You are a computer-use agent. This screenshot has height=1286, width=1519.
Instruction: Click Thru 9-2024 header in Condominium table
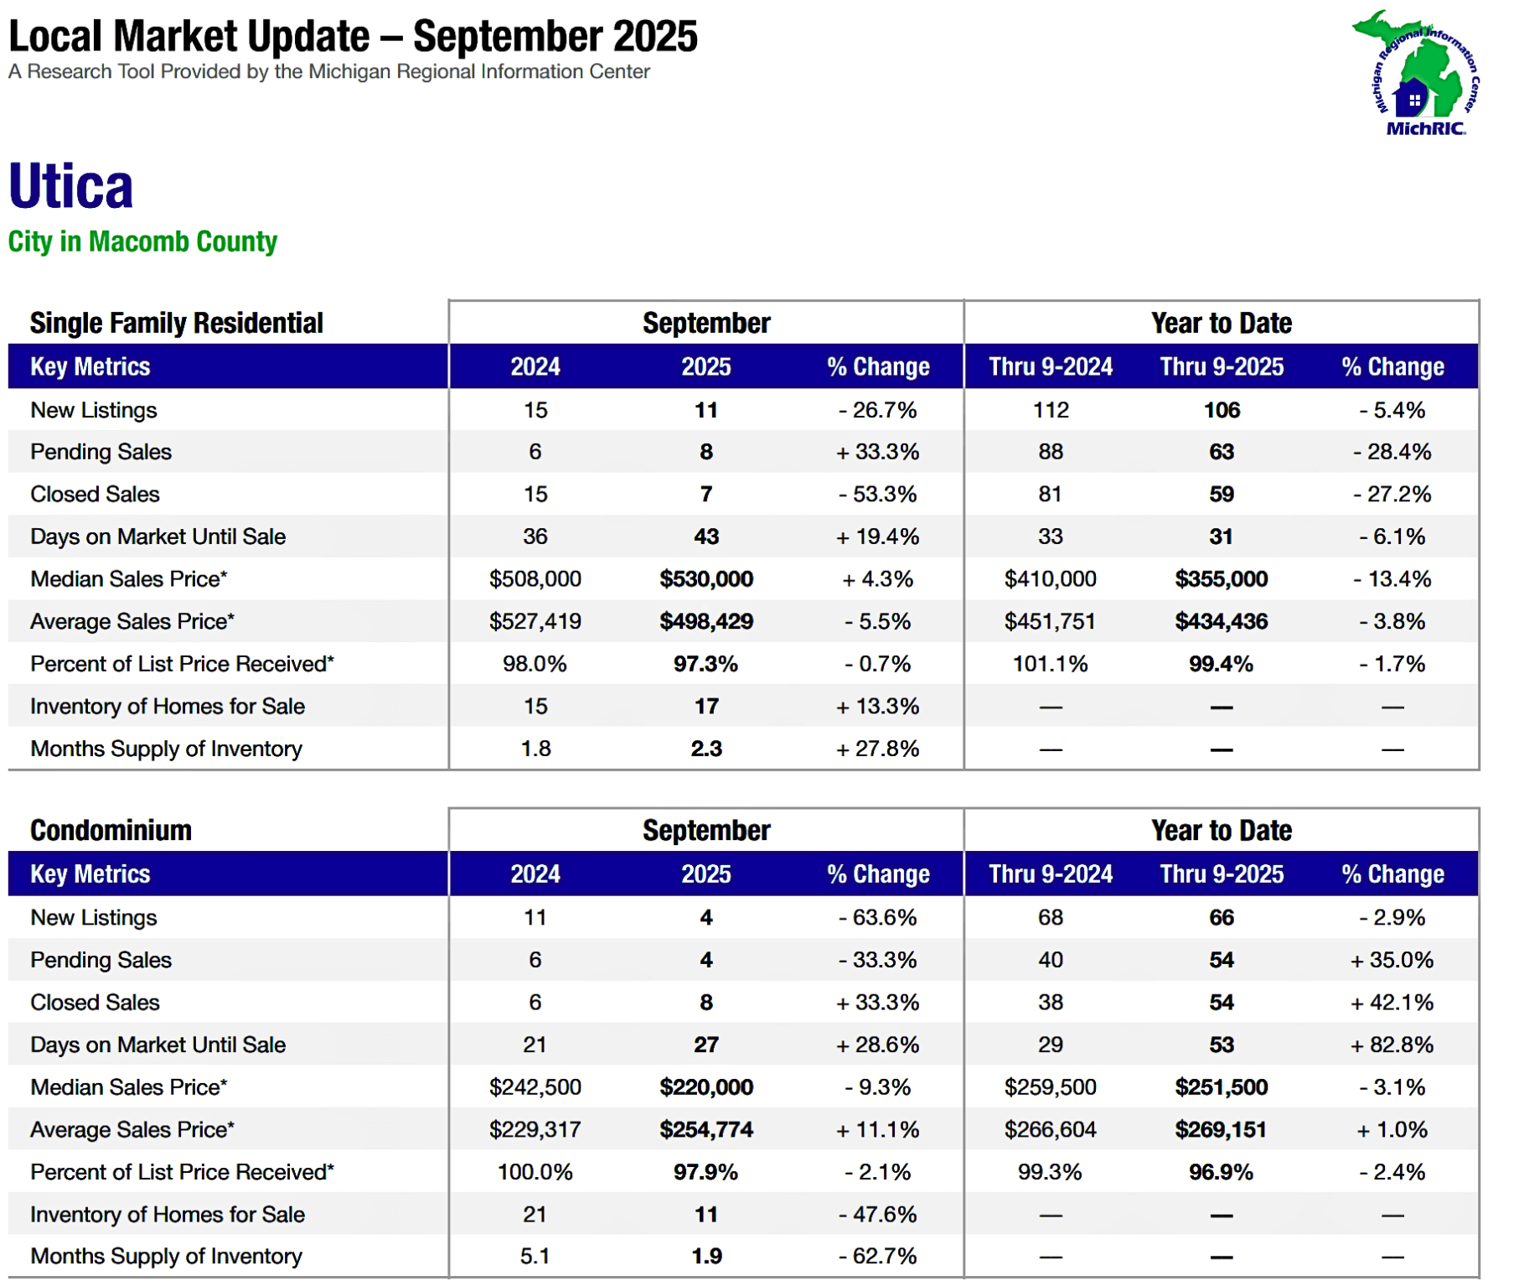[1050, 874]
